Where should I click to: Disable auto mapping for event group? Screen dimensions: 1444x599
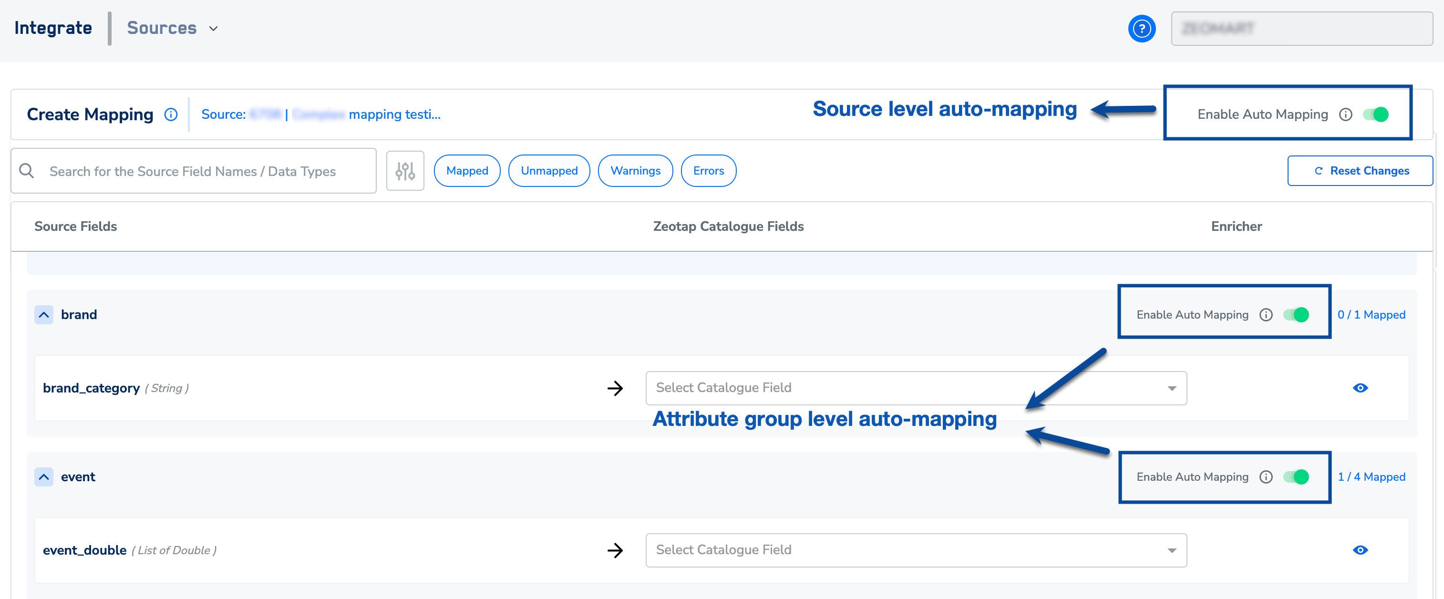pos(1297,477)
